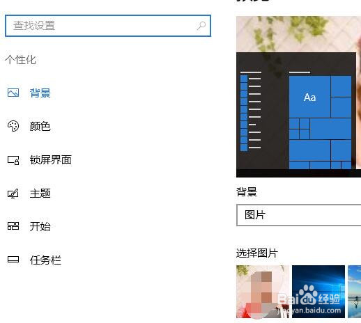Viewport: 361px width, 323px height.
Task: Choose the pixelated portrait picture thumbnail
Action: pos(263,292)
